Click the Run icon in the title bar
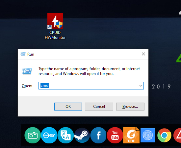 (23, 54)
